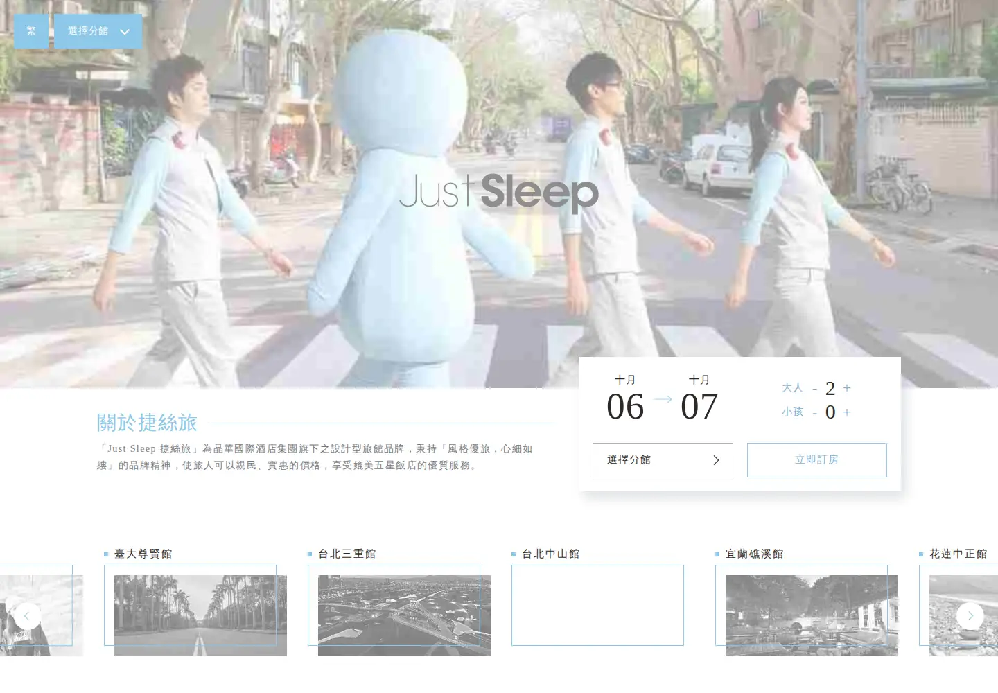998x693 pixels.
Task: Increase the 大人 adult count
Action: [847, 388]
